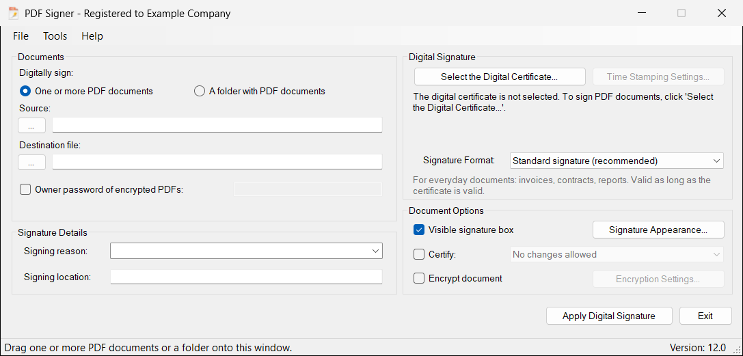Select 'One or more PDF documents' radio option
The height and width of the screenshot is (356, 743).
86,92
